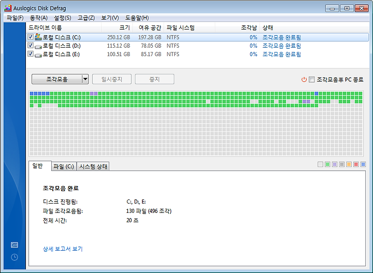The height and width of the screenshot is (273, 373).
Task: Click the 85.17 GB free space value
Action: click(151, 54)
